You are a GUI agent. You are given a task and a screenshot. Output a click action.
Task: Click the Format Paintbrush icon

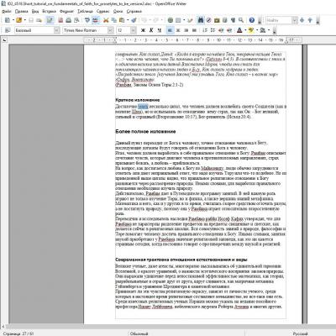point(134,20)
